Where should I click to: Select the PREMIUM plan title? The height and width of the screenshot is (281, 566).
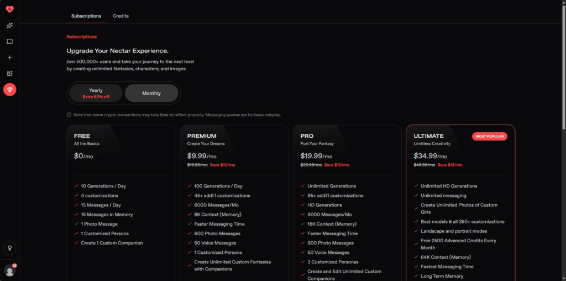tap(202, 136)
